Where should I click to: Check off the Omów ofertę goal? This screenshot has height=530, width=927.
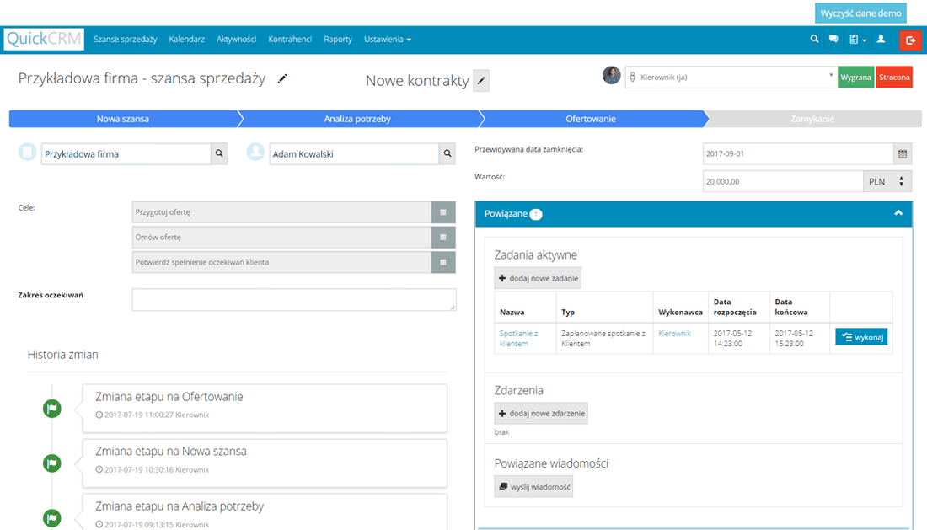pyautogui.click(x=443, y=237)
